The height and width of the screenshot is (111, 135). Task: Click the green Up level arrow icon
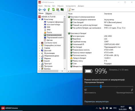coord(49,10)
